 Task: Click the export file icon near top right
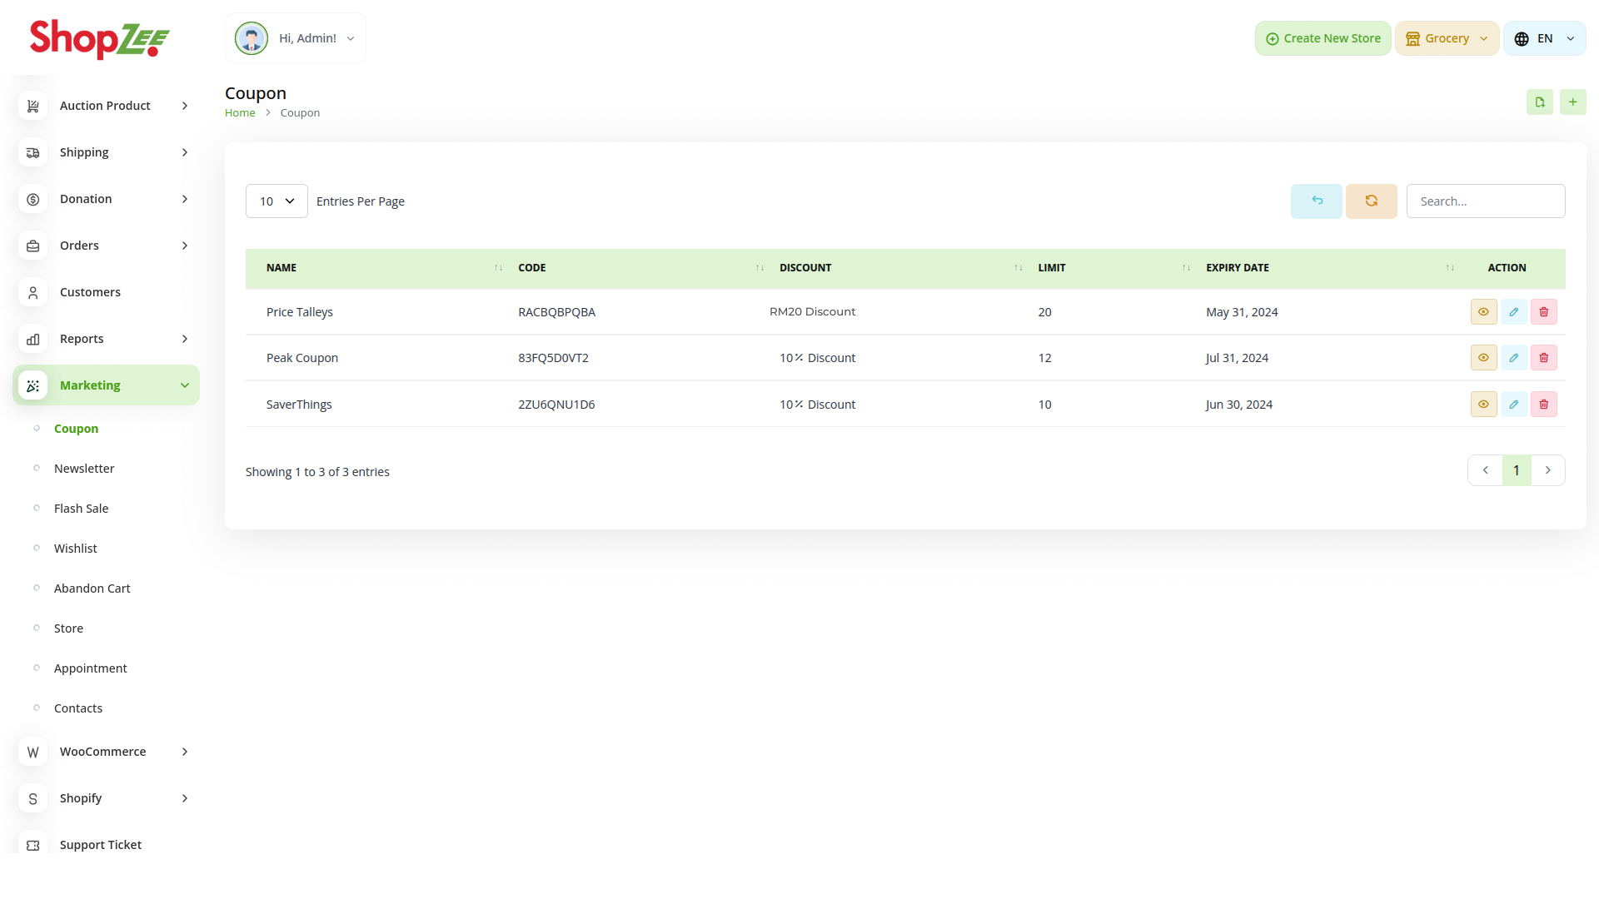click(1539, 102)
